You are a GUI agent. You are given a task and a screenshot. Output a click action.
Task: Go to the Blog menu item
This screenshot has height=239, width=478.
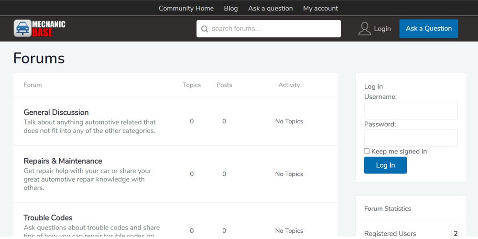coord(231,8)
